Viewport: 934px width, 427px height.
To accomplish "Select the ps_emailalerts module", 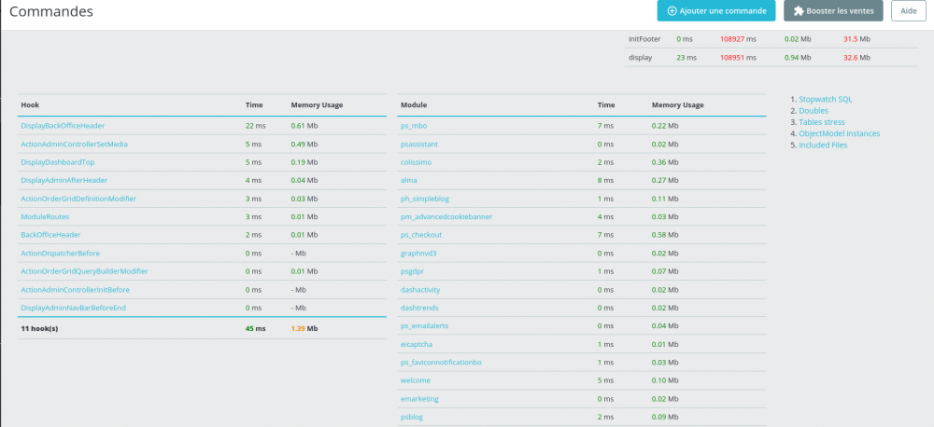I will (424, 326).
